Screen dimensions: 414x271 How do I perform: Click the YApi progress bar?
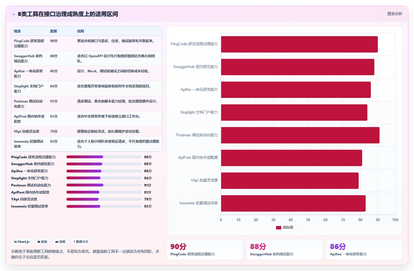[104, 199]
